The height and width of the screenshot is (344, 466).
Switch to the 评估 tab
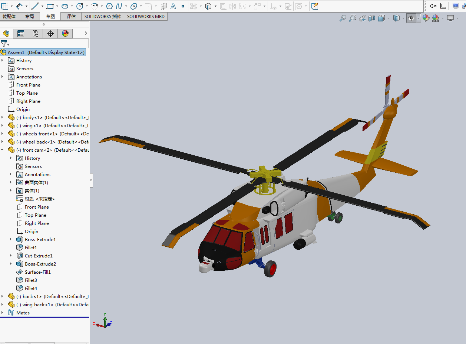click(x=71, y=16)
